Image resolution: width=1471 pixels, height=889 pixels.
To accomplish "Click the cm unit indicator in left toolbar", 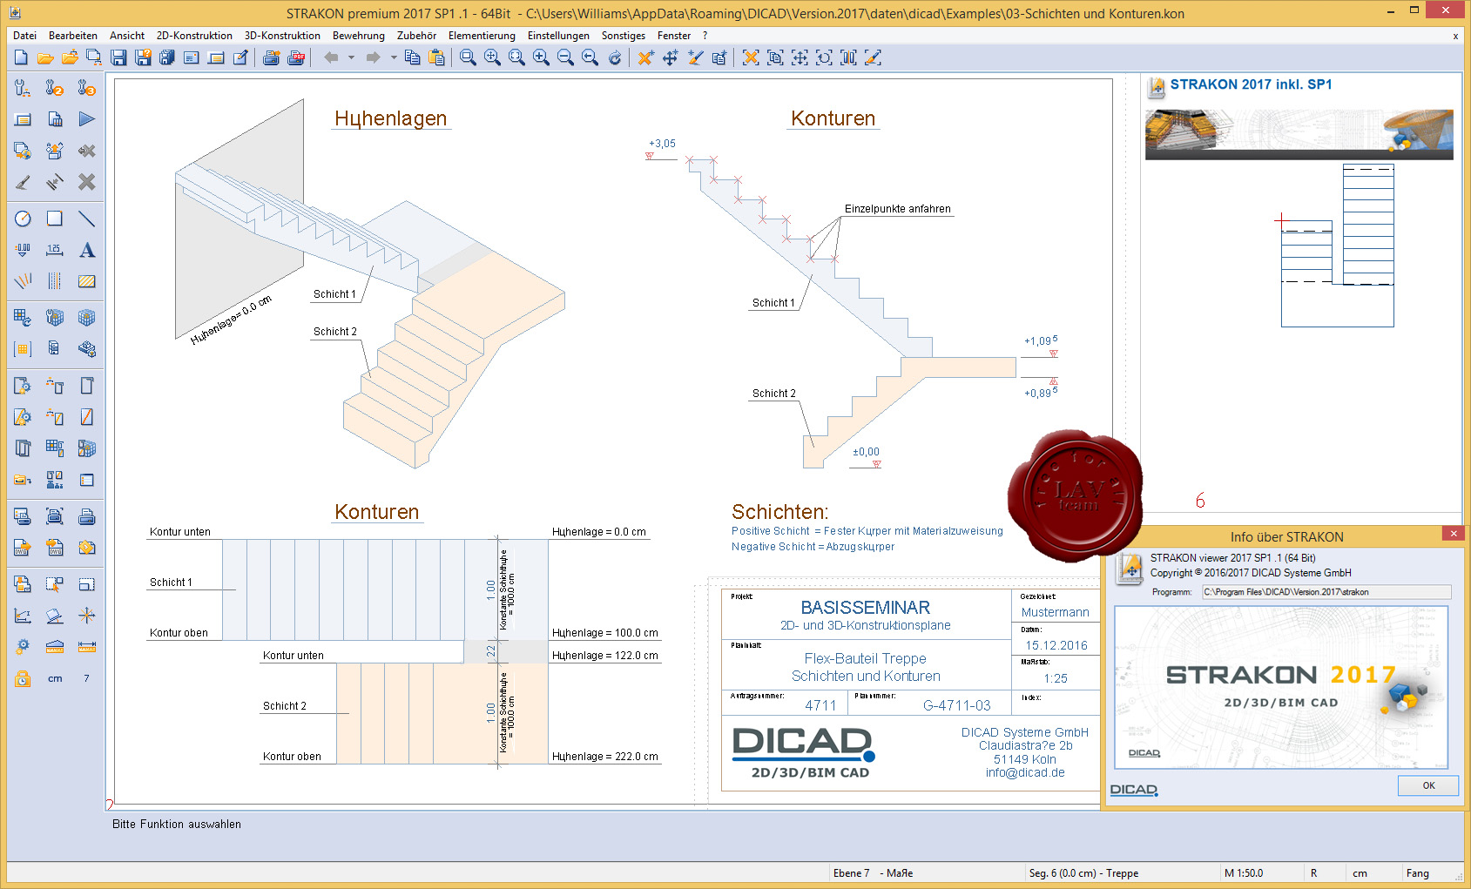I will (55, 678).
